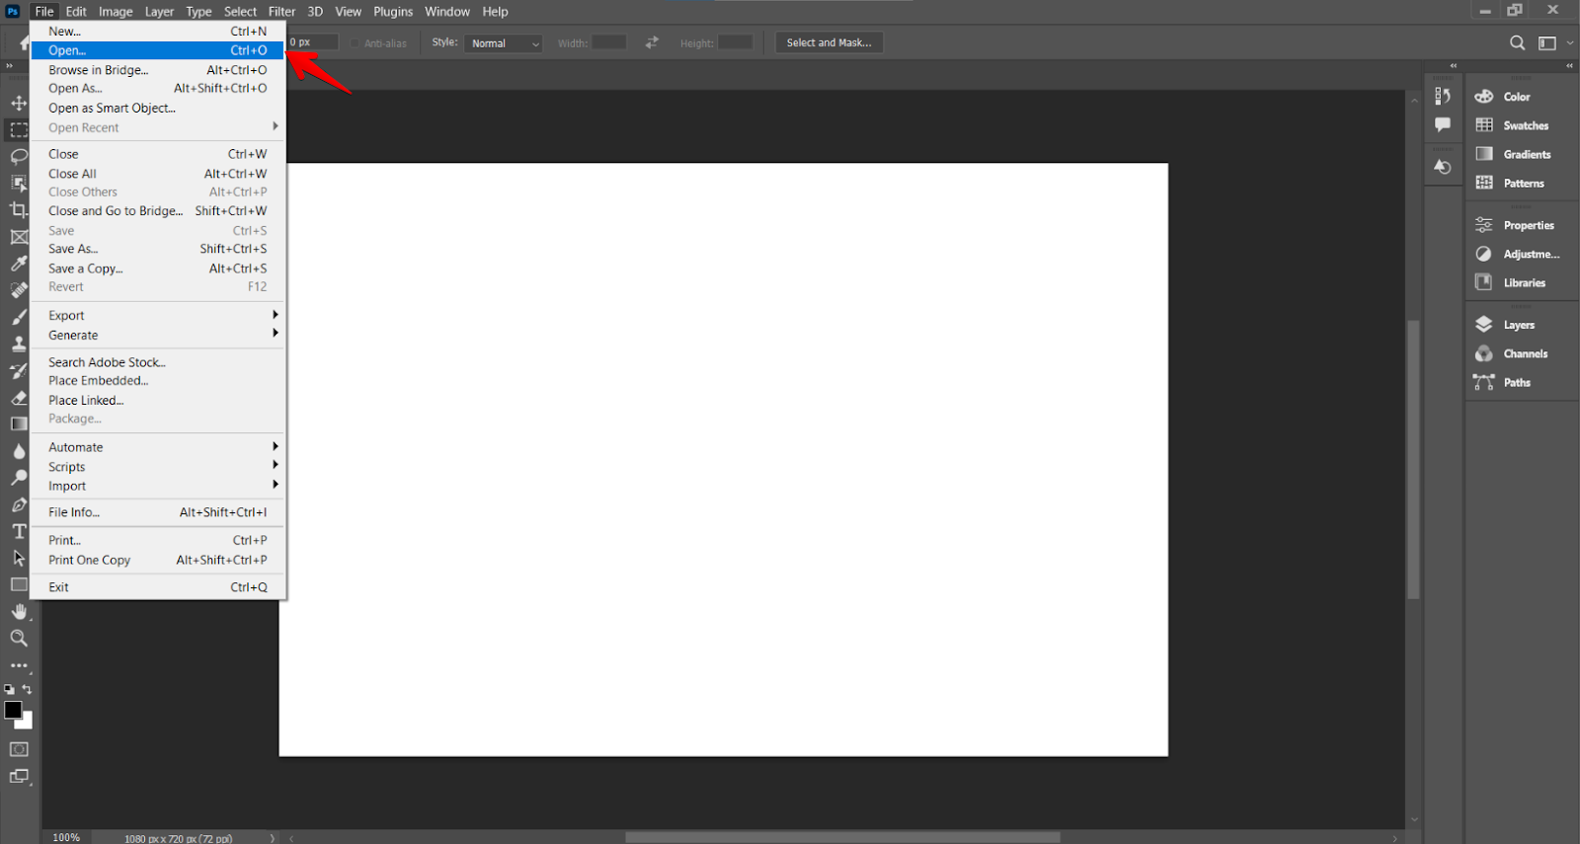1580x844 pixels.
Task: Change the screen mode
Action: point(19,777)
